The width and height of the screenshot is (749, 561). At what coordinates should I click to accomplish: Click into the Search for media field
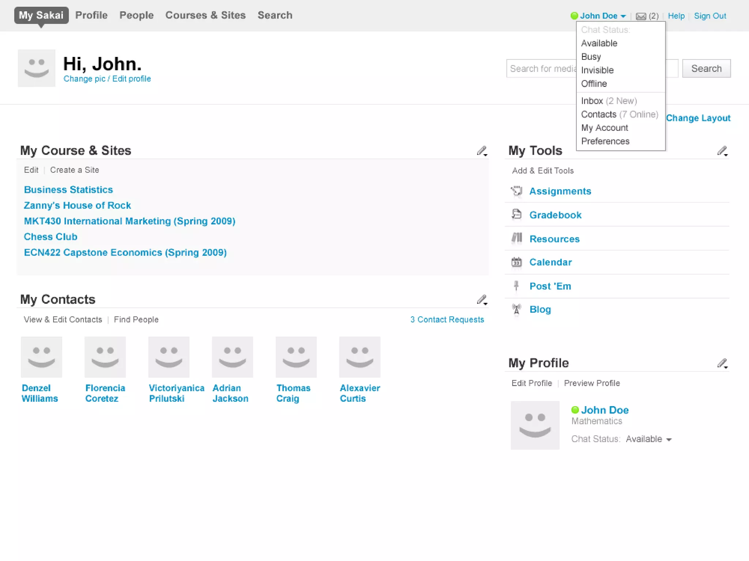pyautogui.click(x=542, y=69)
